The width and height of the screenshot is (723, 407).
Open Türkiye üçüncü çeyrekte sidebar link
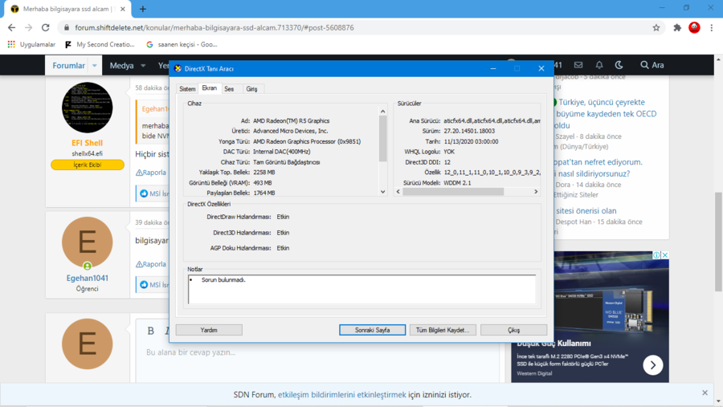(x=606, y=114)
